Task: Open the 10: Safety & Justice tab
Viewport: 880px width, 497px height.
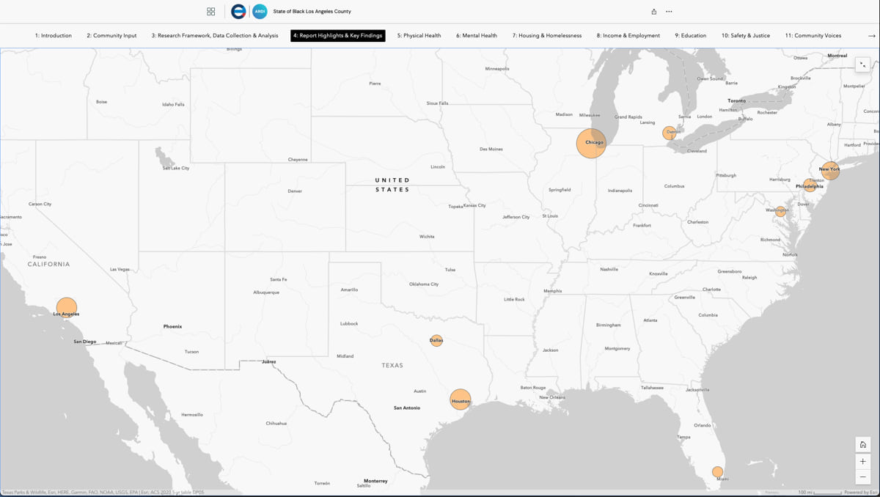Action: coord(746,35)
